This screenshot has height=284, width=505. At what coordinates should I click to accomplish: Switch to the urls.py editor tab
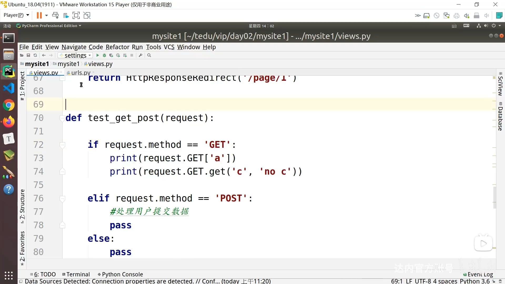[80, 73]
